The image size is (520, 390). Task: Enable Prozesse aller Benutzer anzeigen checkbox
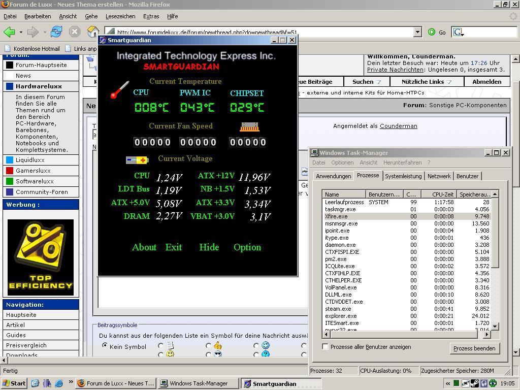tap(326, 346)
